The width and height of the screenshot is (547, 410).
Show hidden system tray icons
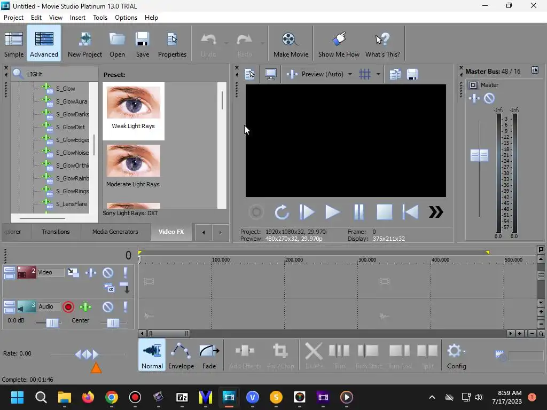coord(432,397)
